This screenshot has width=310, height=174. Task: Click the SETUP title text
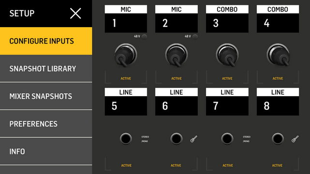tap(22, 14)
